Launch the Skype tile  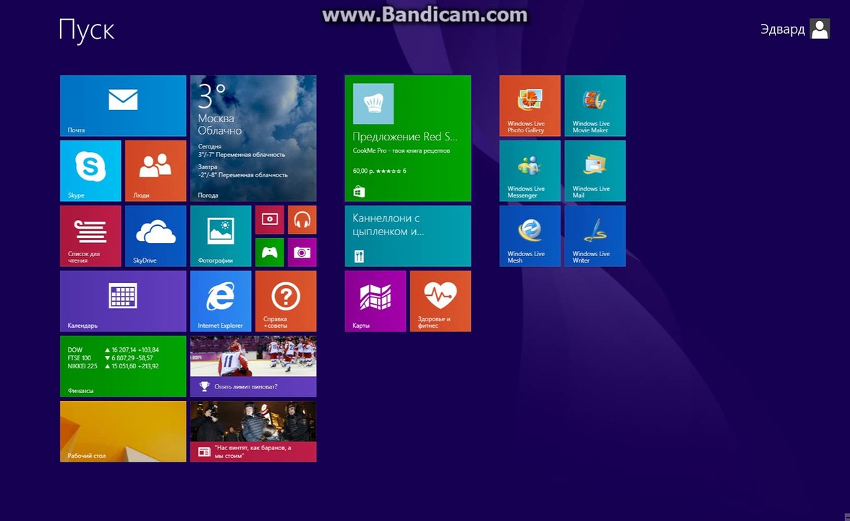click(90, 171)
